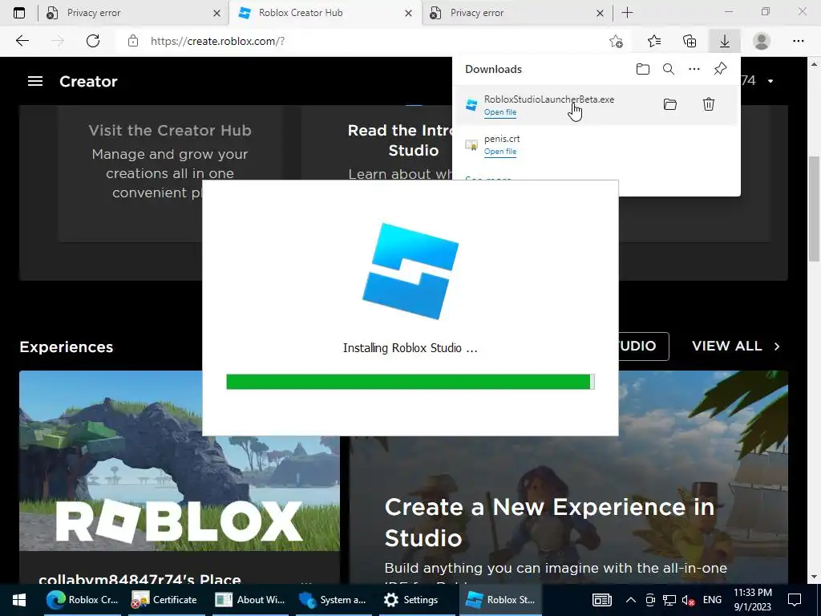Switch to the last Privacy error tab
The width and height of the screenshot is (821, 616).
516,13
